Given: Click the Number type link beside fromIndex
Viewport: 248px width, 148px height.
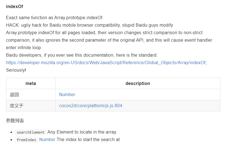Looking at the screenshot, I should tap(47, 140).
